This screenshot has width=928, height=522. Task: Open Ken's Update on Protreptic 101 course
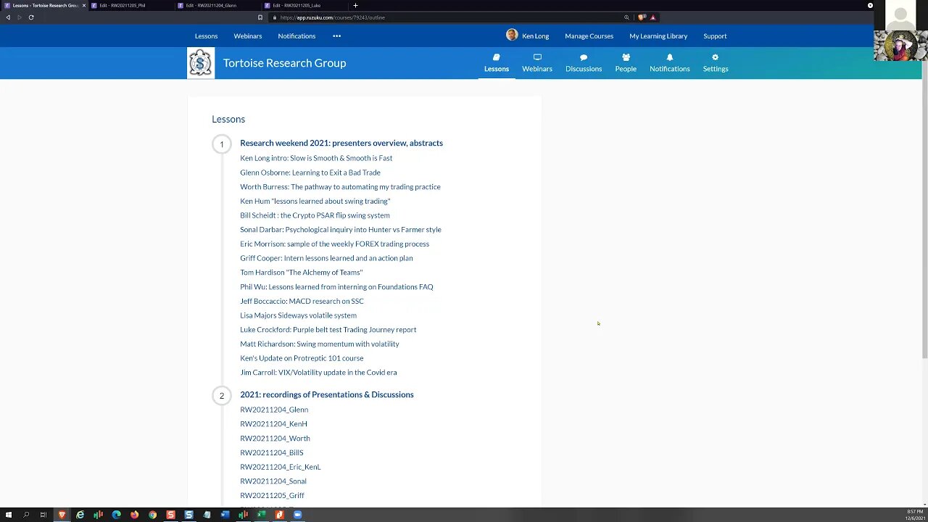(x=302, y=358)
